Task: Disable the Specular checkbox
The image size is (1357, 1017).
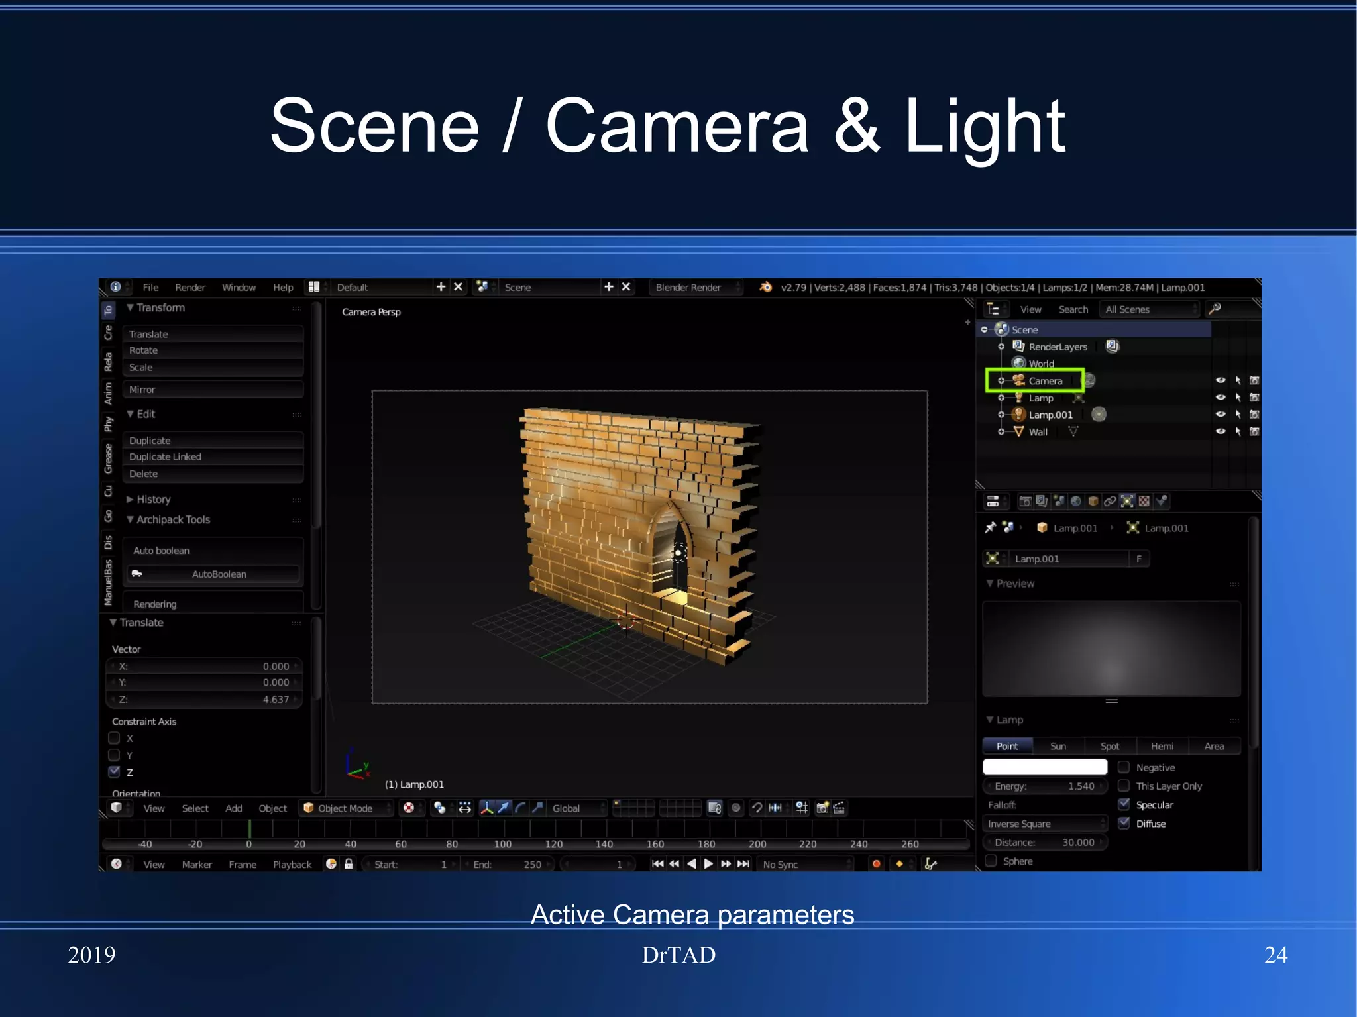Action: tap(1124, 804)
